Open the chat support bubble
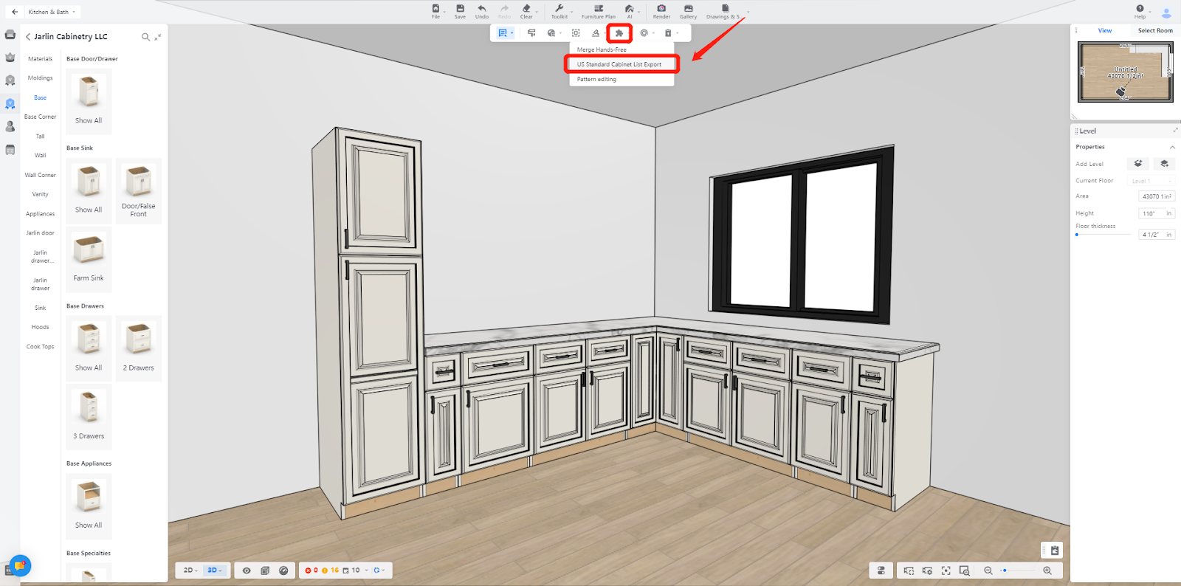Image resolution: width=1181 pixels, height=586 pixels. (21, 565)
